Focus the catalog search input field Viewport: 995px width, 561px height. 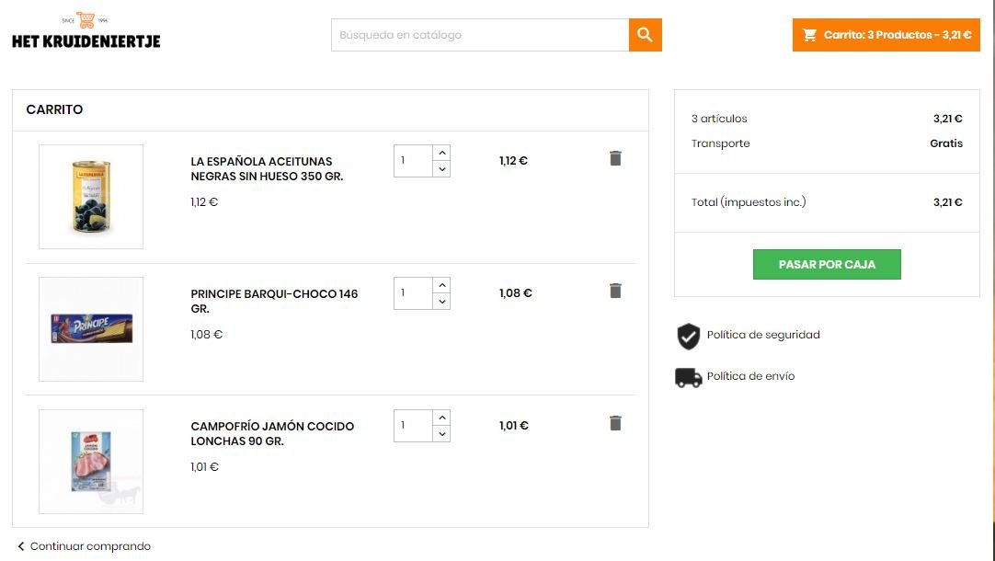pos(479,35)
